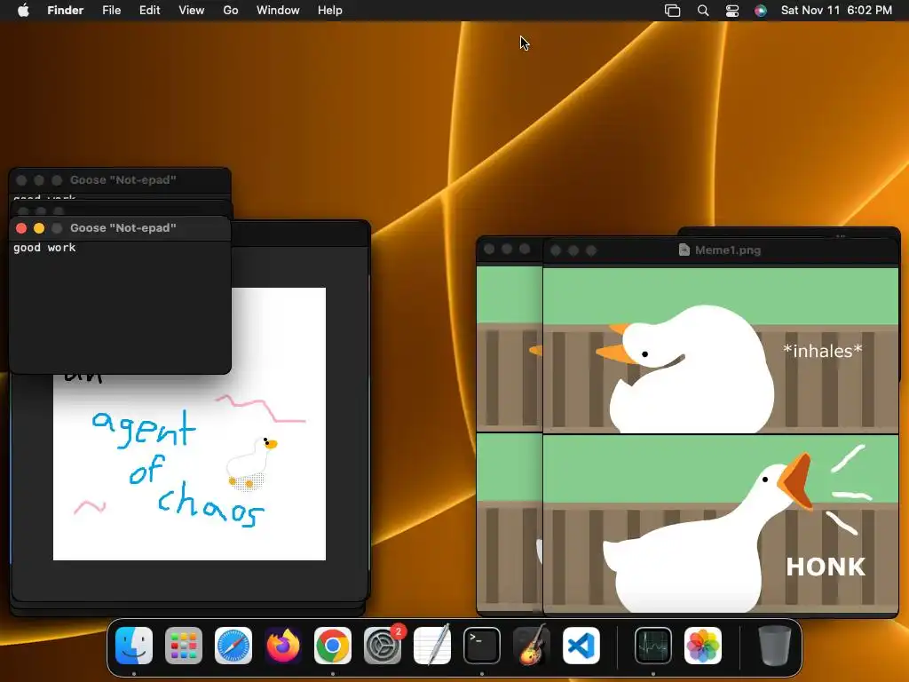The width and height of the screenshot is (909, 682).
Task: Click the inhaling goose meme panel
Action: pyautogui.click(x=721, y=350)
